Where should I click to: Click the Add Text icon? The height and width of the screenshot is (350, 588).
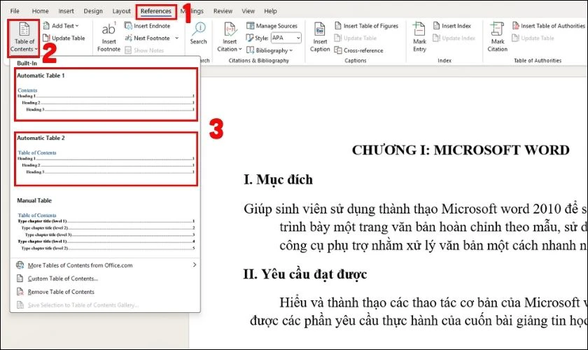click(x=46, y=25)
